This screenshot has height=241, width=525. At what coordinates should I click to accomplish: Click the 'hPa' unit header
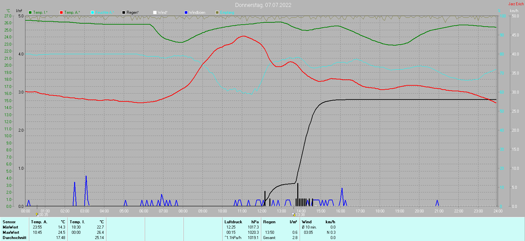click(x=255, y=222)
